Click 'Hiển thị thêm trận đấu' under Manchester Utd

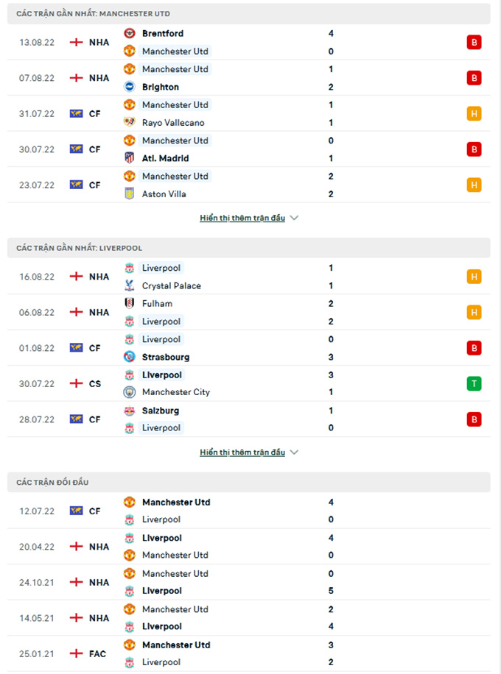[242, 218]
